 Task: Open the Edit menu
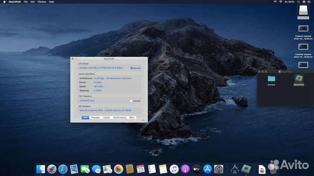[x=32, y=2]
